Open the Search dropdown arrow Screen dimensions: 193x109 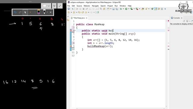pos(149,9)
